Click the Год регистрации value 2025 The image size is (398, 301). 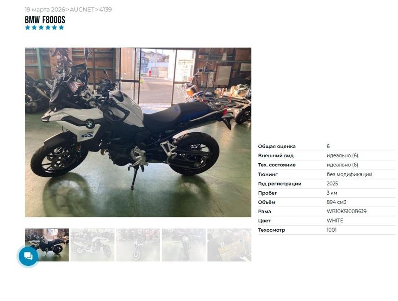332,184
